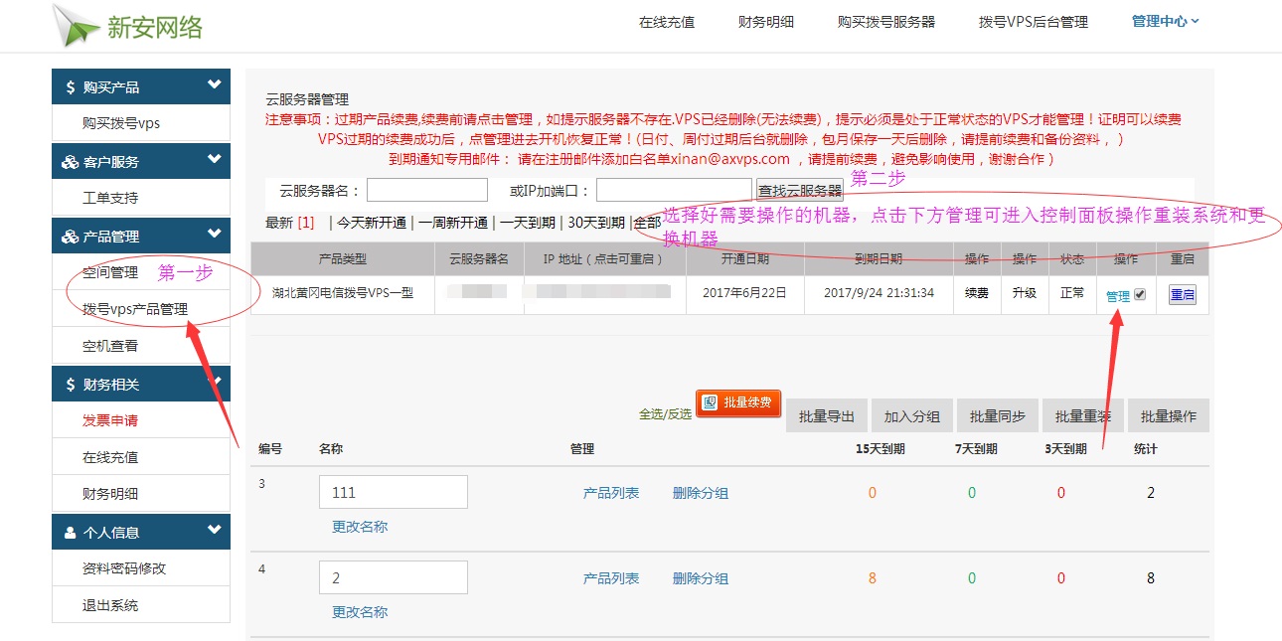This screenshot has width=1282, height=641.
Task: Click the 批量续费 button icon
Action: [710, 402]
